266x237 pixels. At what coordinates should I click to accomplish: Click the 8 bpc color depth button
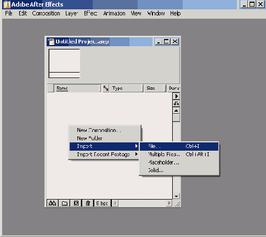102,203
